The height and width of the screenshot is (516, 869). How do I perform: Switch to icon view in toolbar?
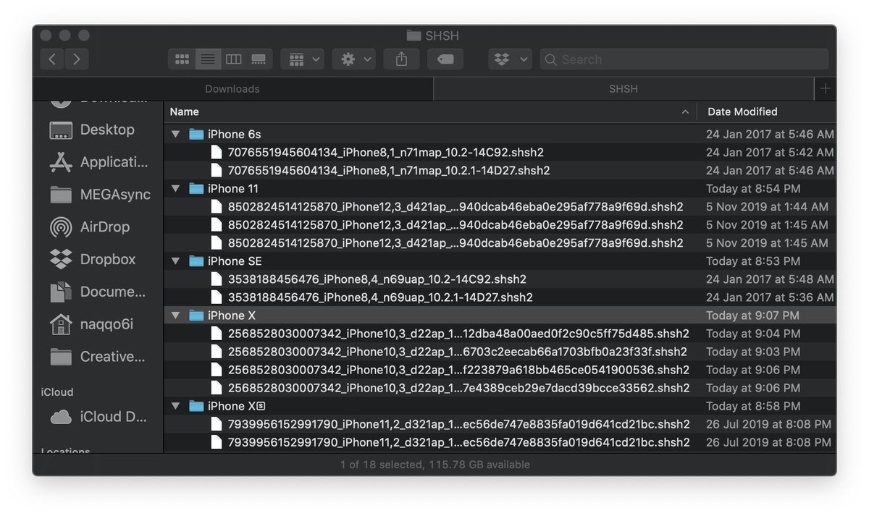182,59
